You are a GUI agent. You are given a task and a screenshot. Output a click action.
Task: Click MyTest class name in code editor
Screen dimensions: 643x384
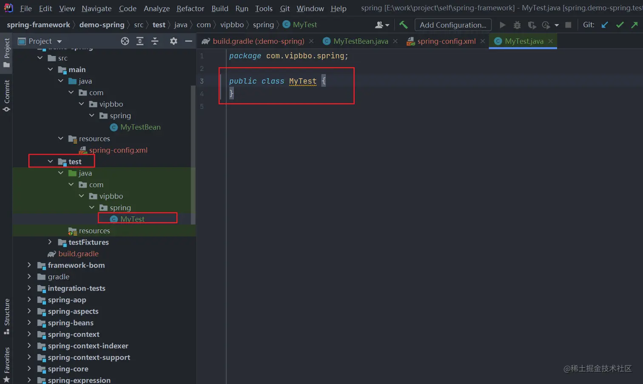(x=303, y=81)
